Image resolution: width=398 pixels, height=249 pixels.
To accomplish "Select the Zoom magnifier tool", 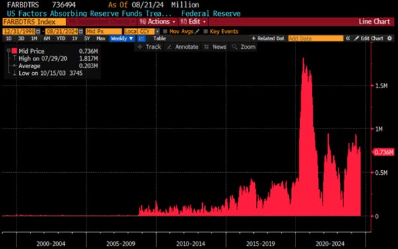I will coord(244,47).
